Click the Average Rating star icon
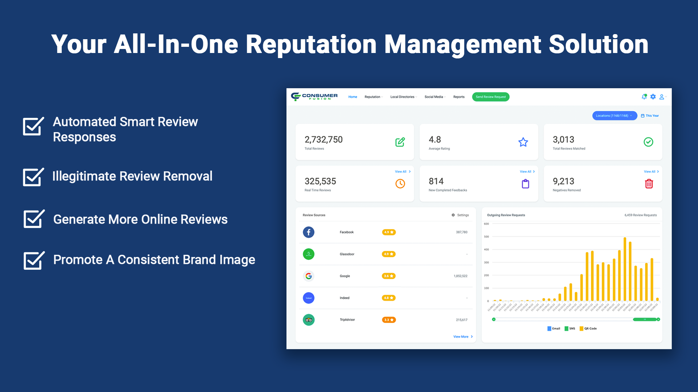This screenshot has height=392, width=698. tap(523, 142)
